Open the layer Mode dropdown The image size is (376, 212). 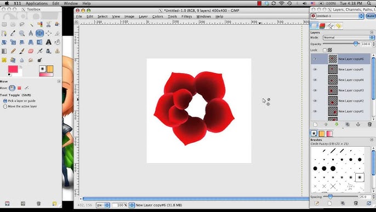click(349, 37)
